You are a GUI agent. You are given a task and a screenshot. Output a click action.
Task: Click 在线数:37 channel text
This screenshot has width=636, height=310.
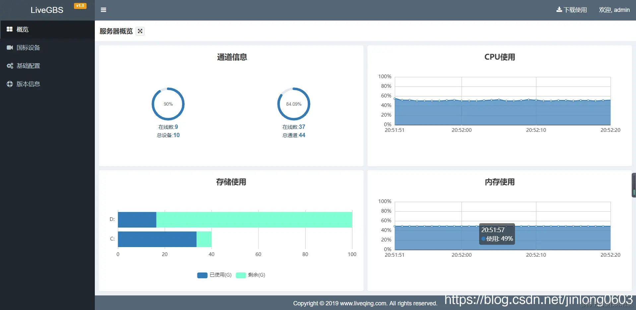[294, 127]
